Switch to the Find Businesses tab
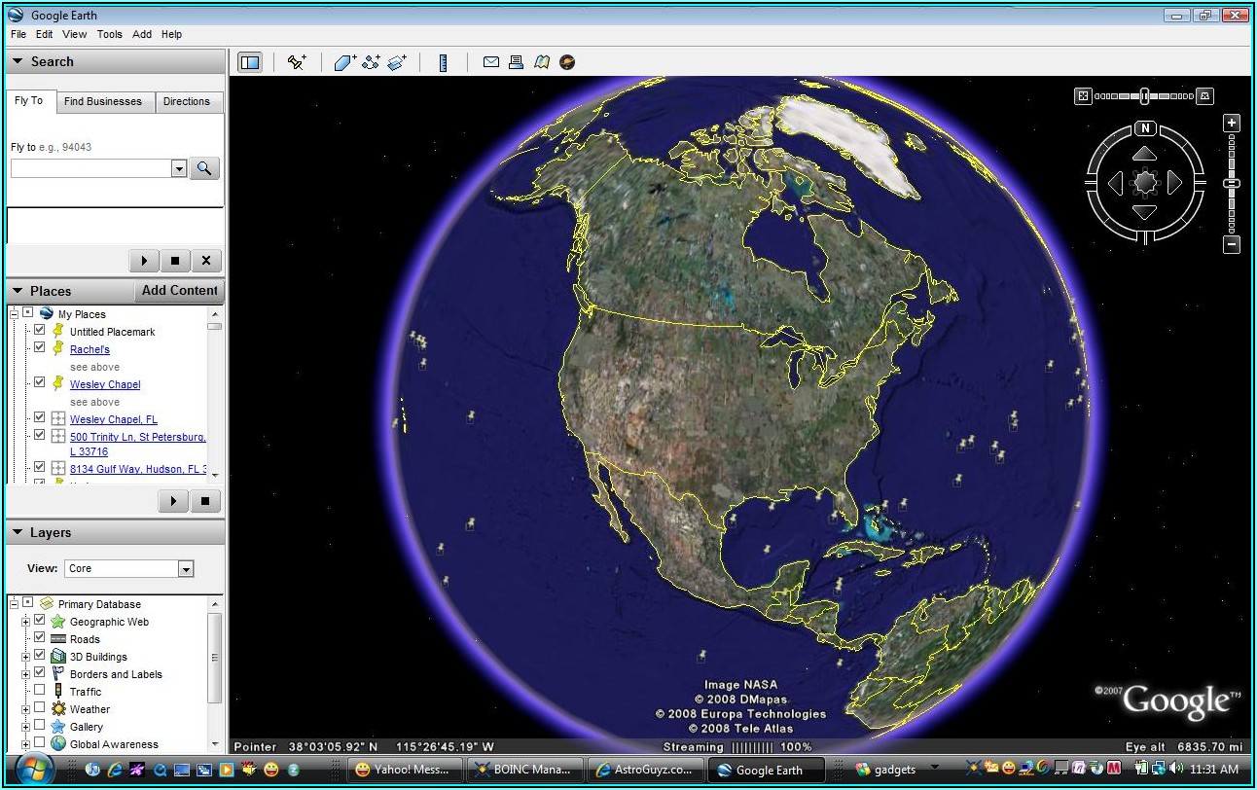 [102, 101]
